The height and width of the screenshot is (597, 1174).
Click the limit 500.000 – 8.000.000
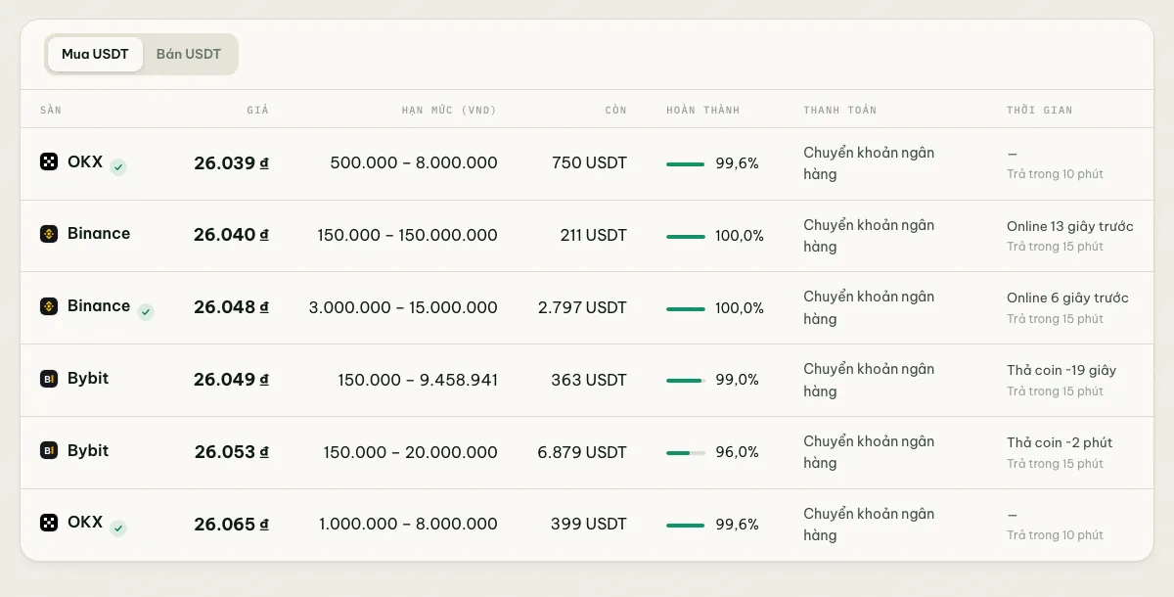pos(414,163)
